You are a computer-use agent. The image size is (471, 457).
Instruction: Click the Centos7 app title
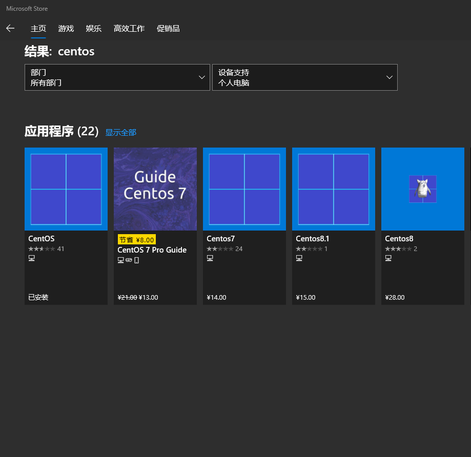coord(220,239)
